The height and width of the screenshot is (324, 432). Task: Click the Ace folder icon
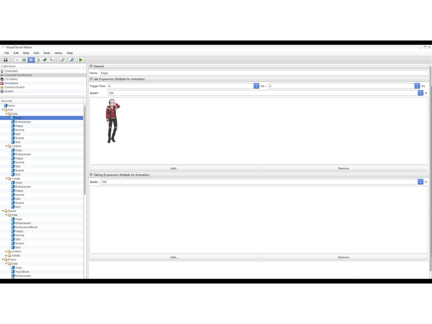(5, 110)
